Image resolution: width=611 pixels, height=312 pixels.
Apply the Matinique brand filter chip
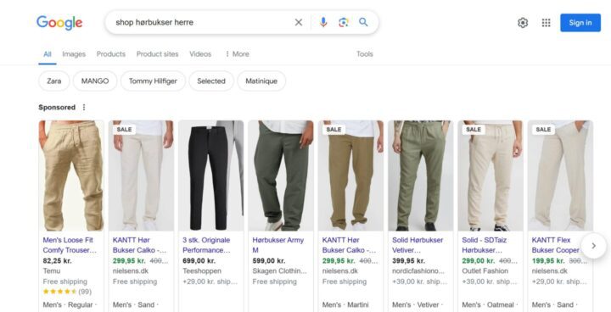(261, 81)
